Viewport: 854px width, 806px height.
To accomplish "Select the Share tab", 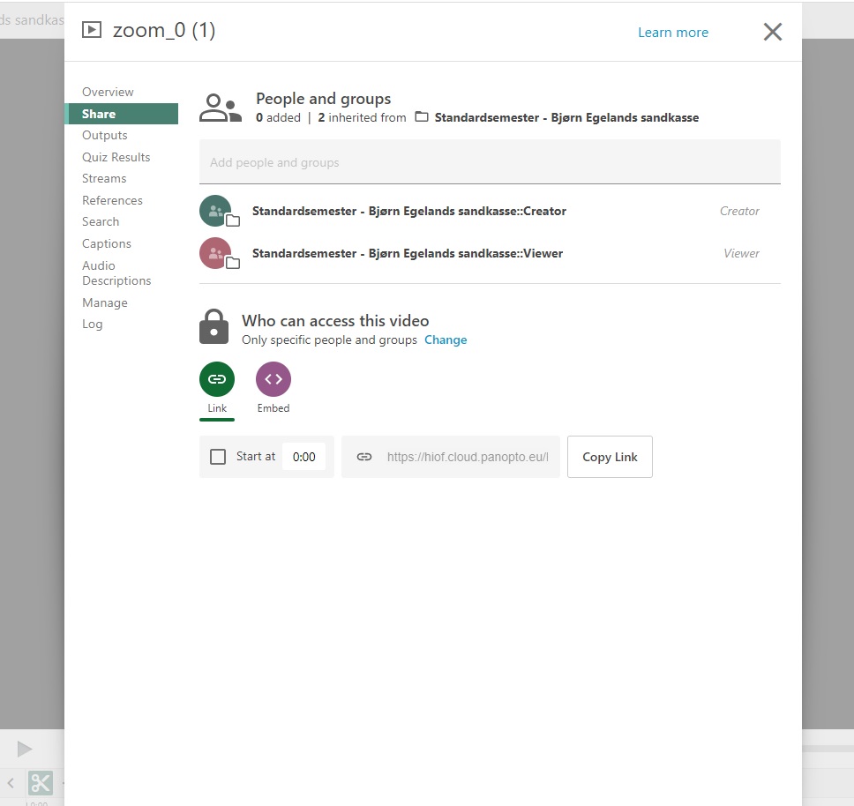I will (122, 114).
